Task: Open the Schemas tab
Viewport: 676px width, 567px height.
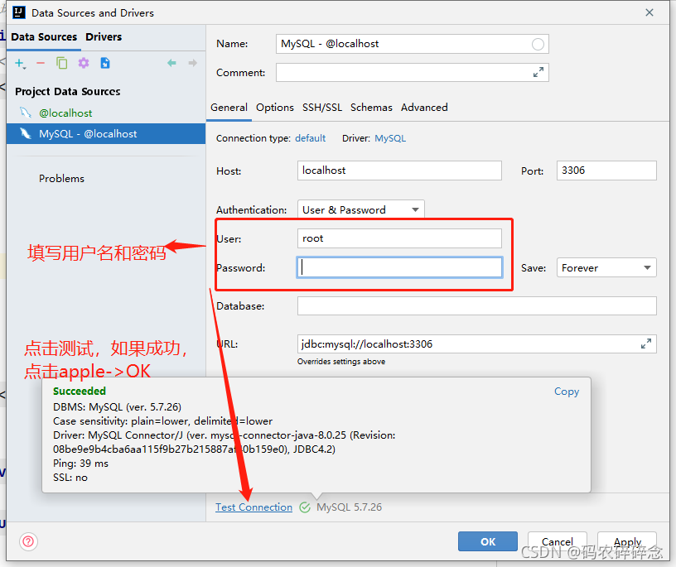Action: 371,108
